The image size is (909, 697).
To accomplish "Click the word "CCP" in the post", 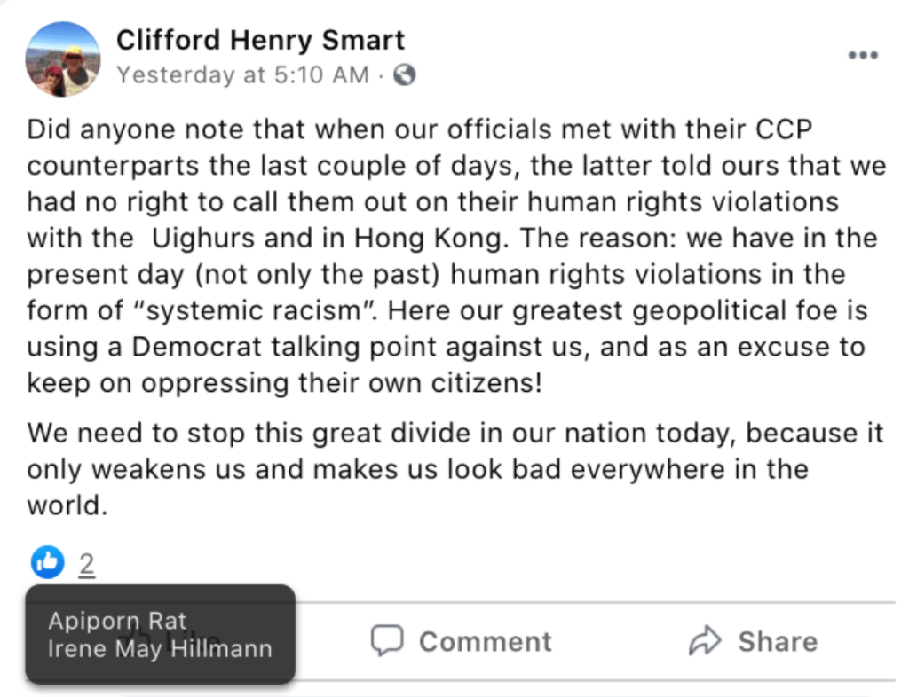I will (x=784, y=129).
